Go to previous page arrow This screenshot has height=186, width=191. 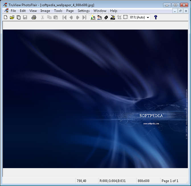click(71, 17)
